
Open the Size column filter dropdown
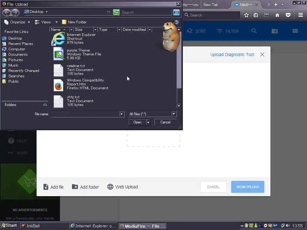click(x=95, y=30)
